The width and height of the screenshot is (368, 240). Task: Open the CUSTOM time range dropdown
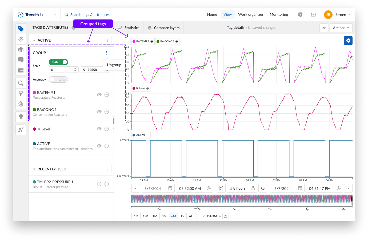tap(212, 216)
